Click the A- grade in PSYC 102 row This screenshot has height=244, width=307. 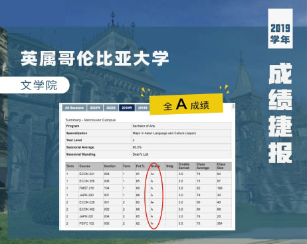point(152,223)
